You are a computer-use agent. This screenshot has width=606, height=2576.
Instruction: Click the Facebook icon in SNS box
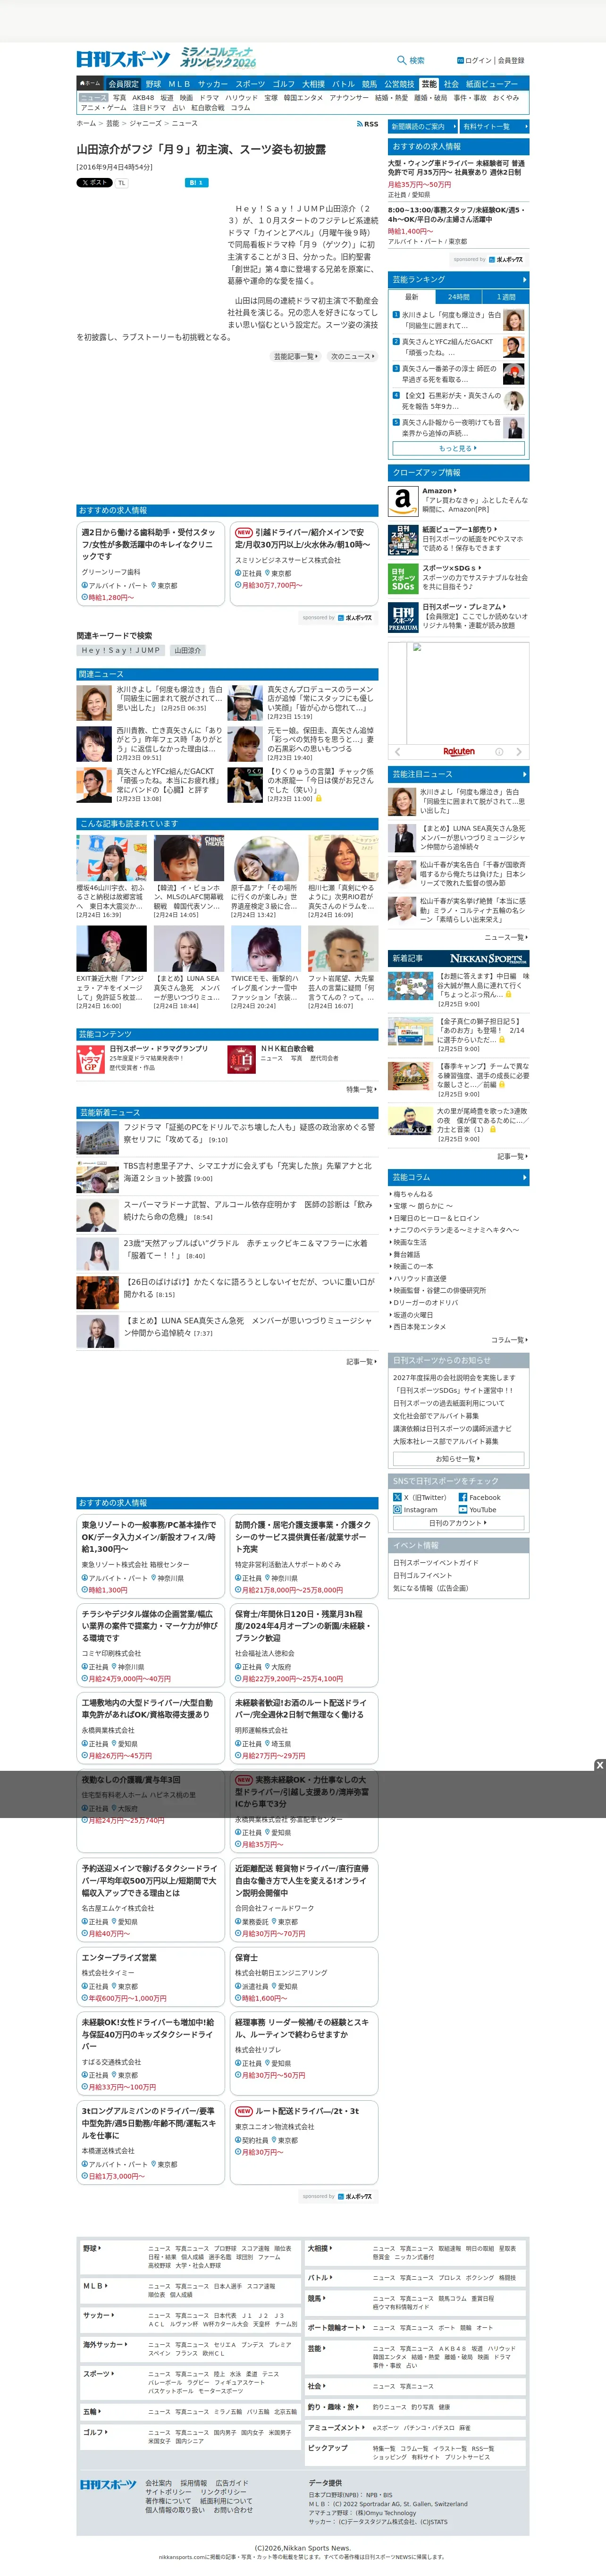[x=463, y=1497]
